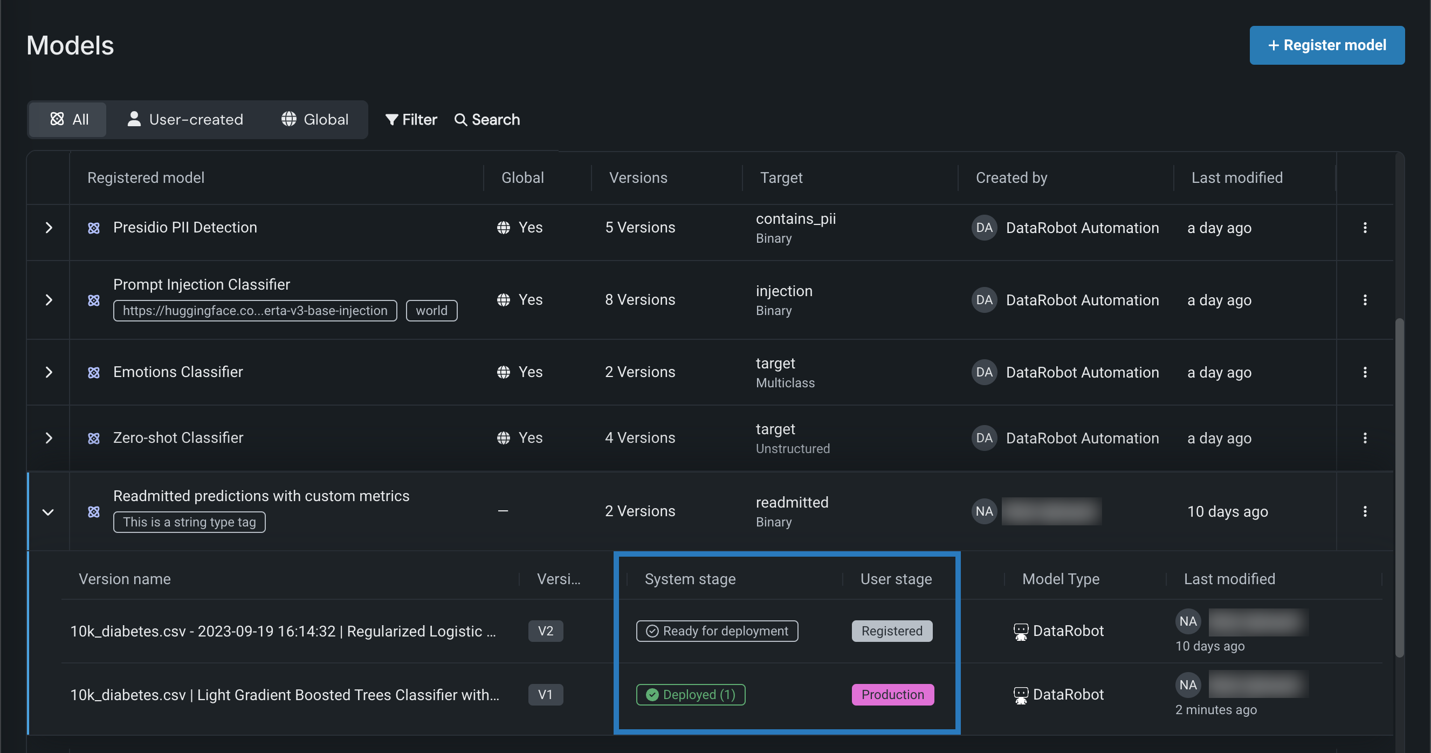Open kebab menu for Presidio PII Detection
The width and height of the screenshot is (1431, 753).
click(x=1364, y=227)
